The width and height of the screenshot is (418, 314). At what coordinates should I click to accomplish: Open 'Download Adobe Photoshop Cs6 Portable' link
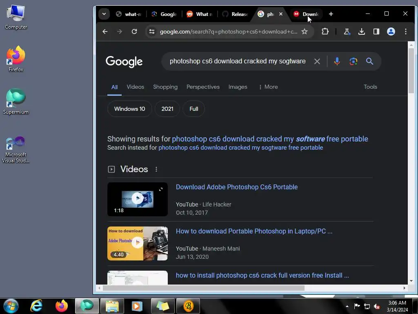point(237,187)
